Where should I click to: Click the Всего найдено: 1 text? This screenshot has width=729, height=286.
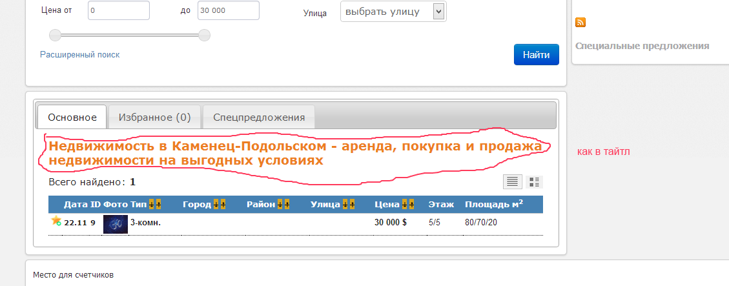pos(92,182)
